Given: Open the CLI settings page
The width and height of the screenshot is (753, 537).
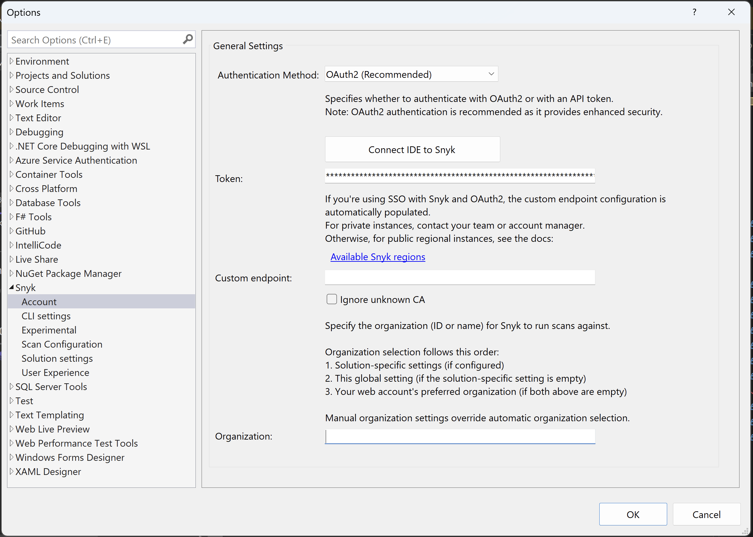Looking at the screenshot, I should click(x=46, y=316).
